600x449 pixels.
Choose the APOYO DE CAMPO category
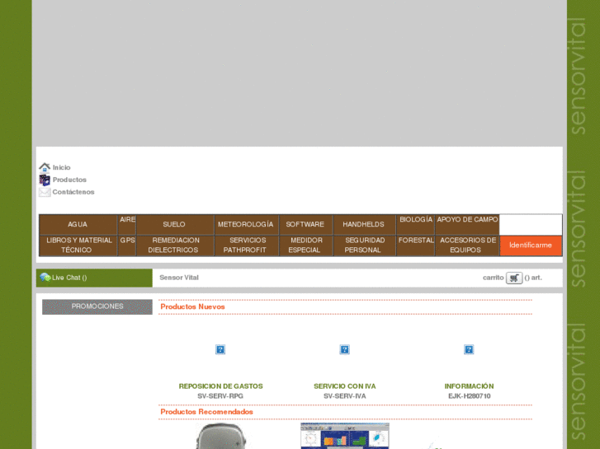[x=467, y=224]
